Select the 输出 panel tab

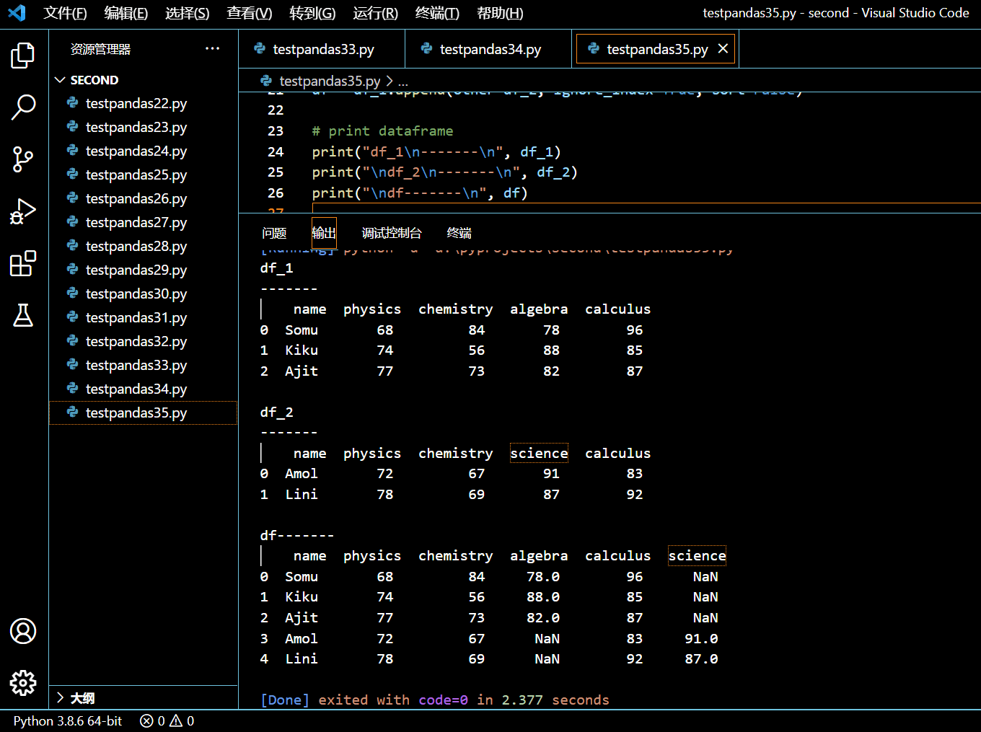click(x=324, y=233)
